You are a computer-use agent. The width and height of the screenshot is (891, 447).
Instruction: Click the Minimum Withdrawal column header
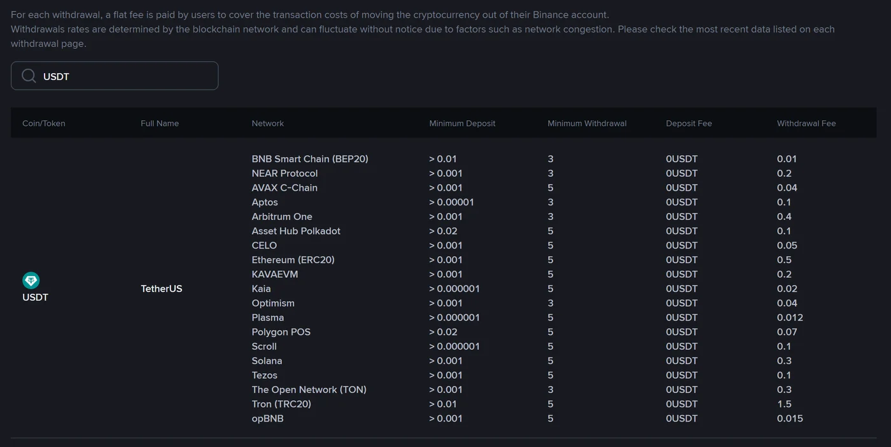(587, 123)
